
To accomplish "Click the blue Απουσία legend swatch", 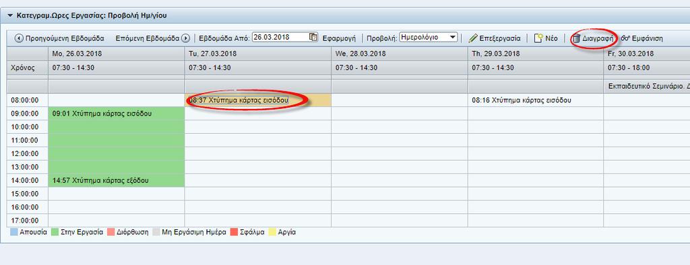I will click(x=13, y=232).
